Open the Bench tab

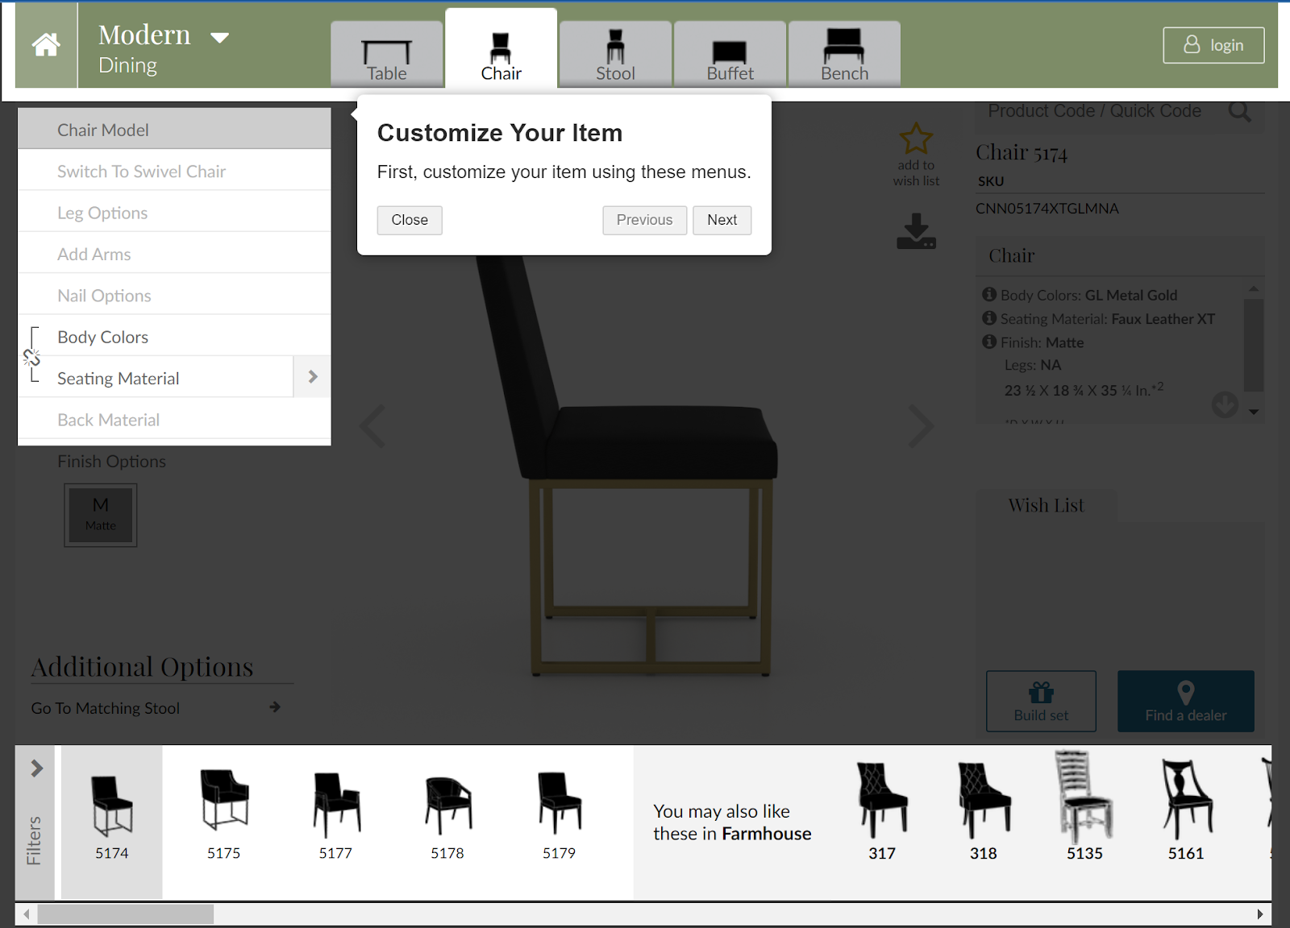tap(845, 55)
